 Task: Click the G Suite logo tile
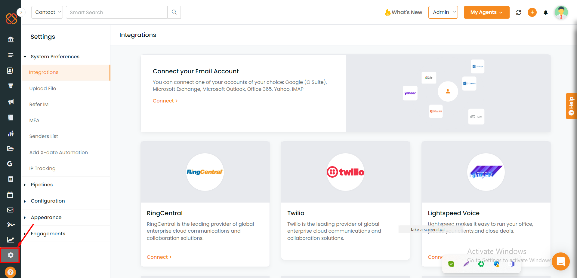(x=429, y=78)
